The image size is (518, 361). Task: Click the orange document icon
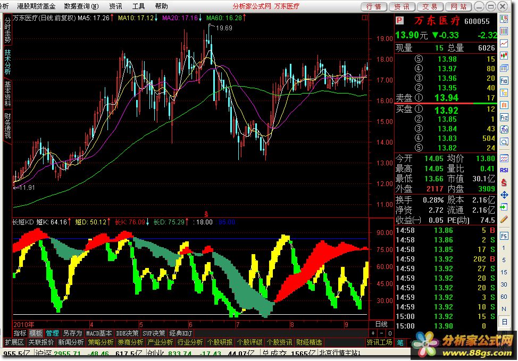coord(504,105)
